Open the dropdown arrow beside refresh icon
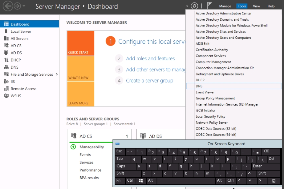The height and width of the screenshot is (189, 284). click(x=187, y=6)
